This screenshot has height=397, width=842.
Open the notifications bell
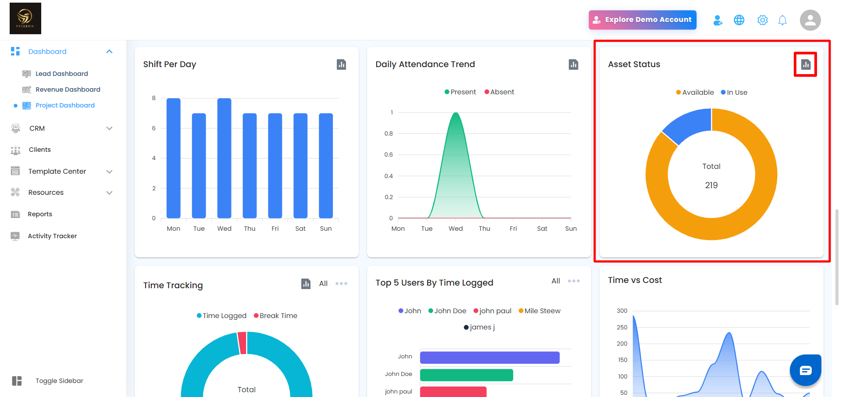(x=782, y=20)
